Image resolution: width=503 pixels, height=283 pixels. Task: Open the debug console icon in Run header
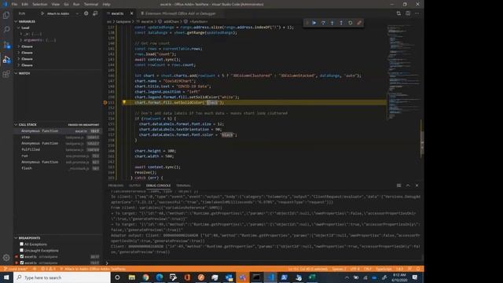pyautogui.click(x=95, y=13)
